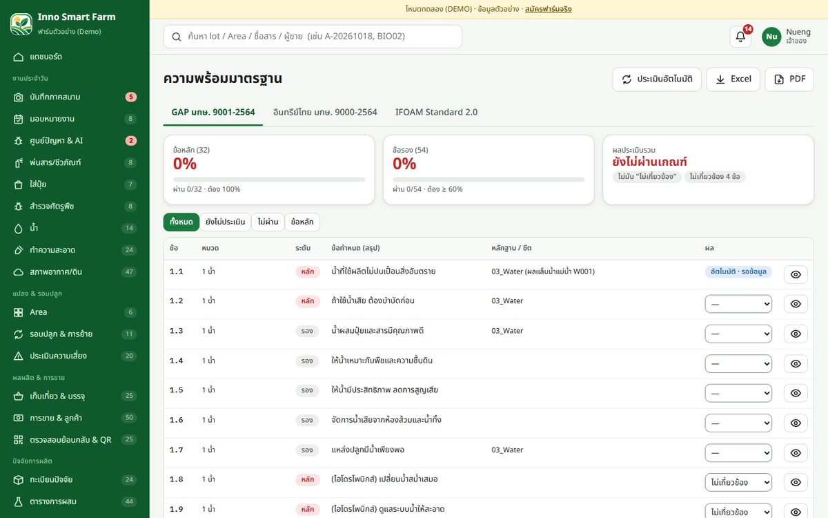
Task: Open ศูนย์ปัญหา & AI bug icon
Action: click(19, 141)
